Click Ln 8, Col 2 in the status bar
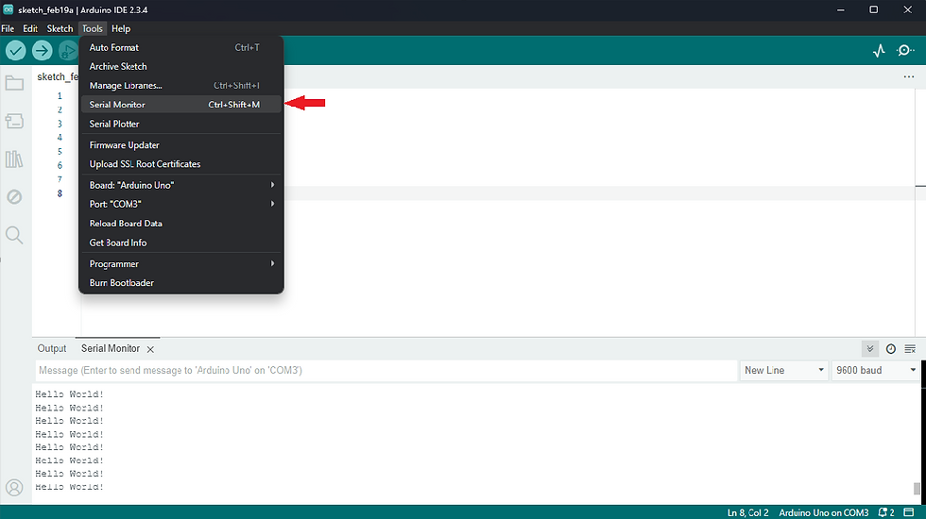The width and height of the screenshot is (926, 519). click(x=747, y=512)
